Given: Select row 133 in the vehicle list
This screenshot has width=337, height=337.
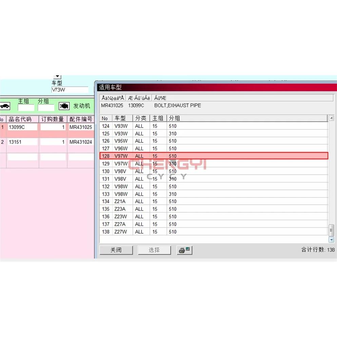Looking at the screenshot, I should [x=214, y=194].
